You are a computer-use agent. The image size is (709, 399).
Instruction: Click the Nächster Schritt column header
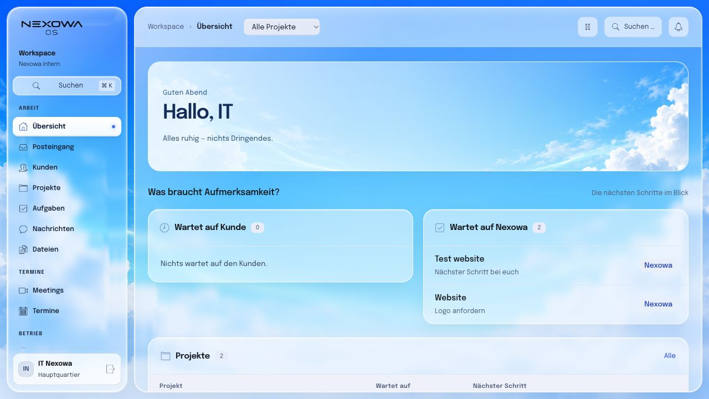click(x=500, y=386)
